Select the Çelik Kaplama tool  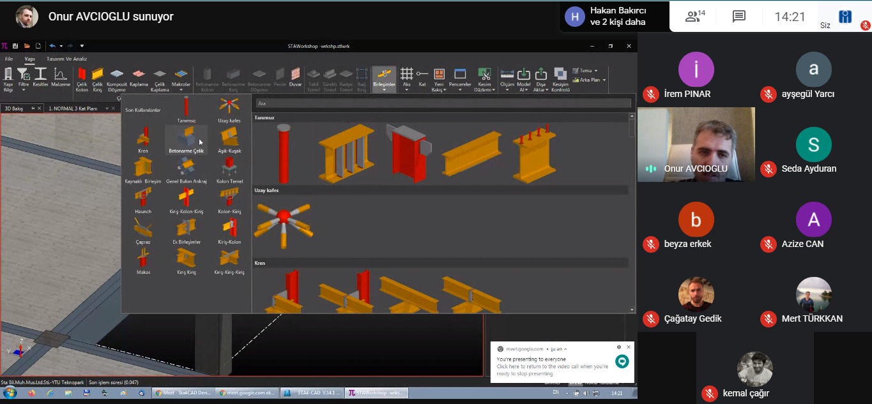[x=160, y=79]
